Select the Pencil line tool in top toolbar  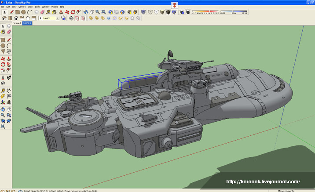pyautogui.click(x=12, y=12)
